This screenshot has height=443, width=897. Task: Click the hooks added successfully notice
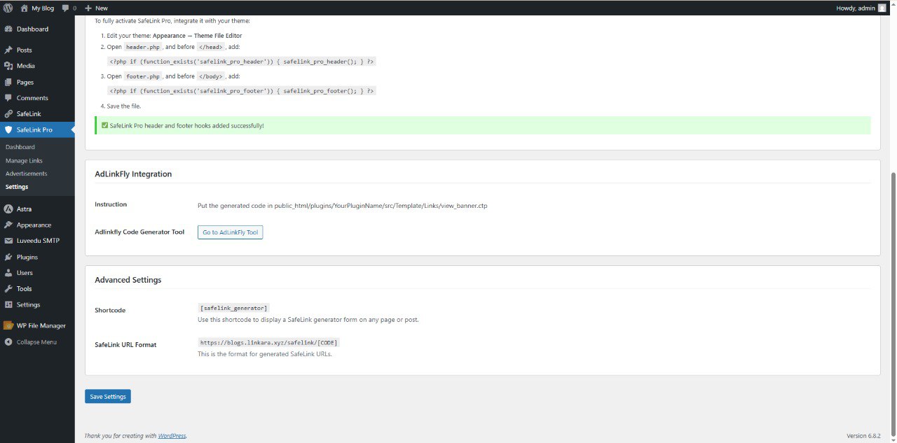[x=483, y=126]
